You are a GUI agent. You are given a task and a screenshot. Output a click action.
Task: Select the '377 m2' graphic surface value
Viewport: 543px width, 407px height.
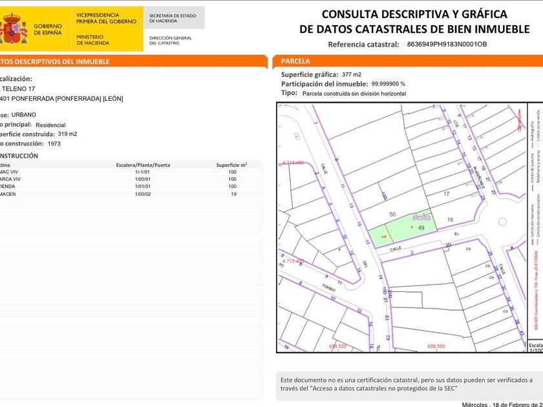point(352,74)
